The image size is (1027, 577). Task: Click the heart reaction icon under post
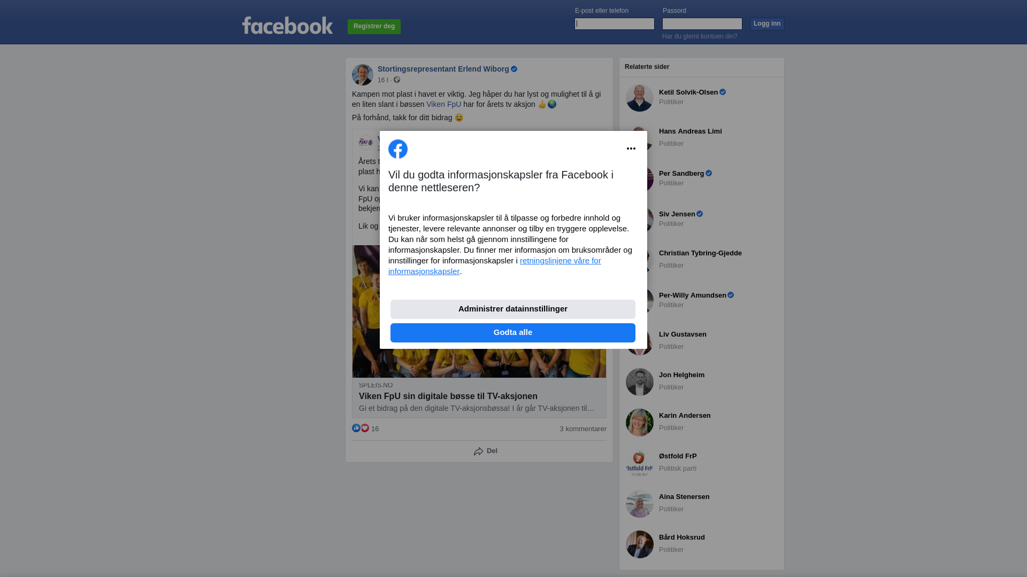click(365, 428)
